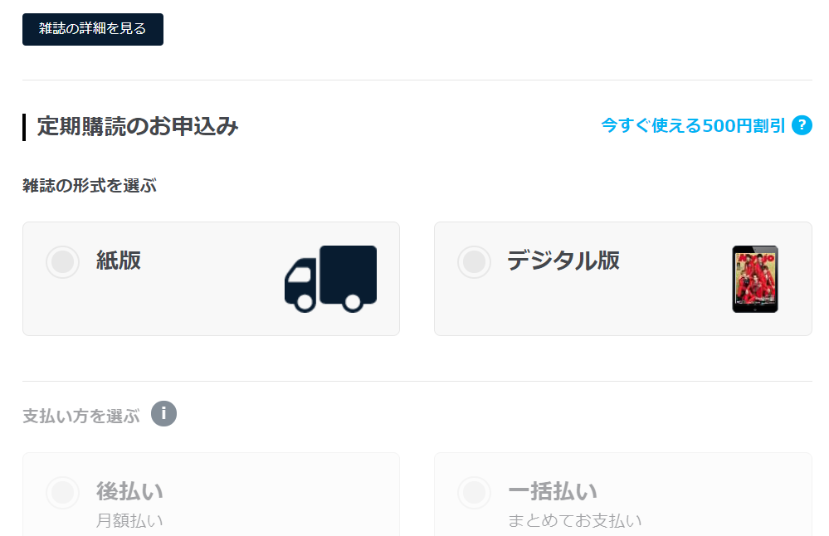Click the info icon next to 支払い方を選ぶ
The height and width of the screenshot is (536, 829).
(163, 413)
